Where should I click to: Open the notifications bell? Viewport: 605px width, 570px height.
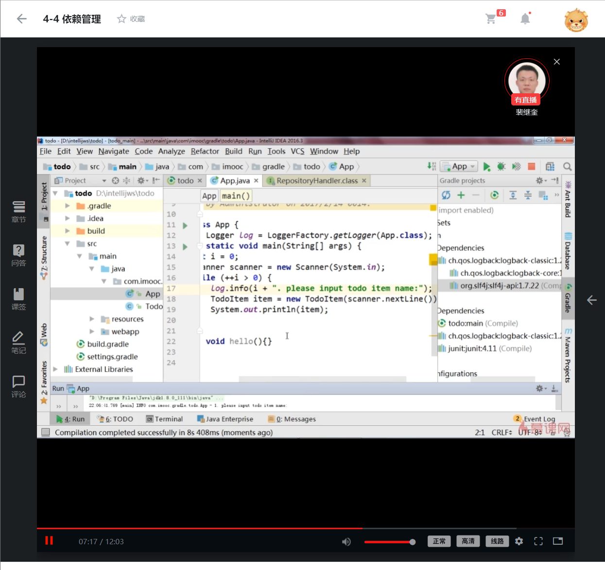coord(525,19)
